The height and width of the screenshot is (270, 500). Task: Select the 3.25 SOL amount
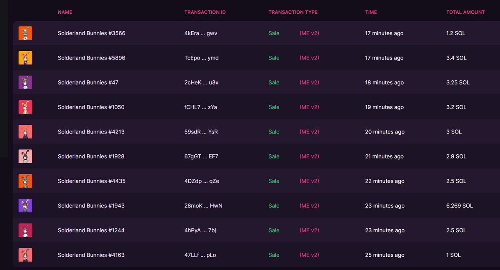458,82
